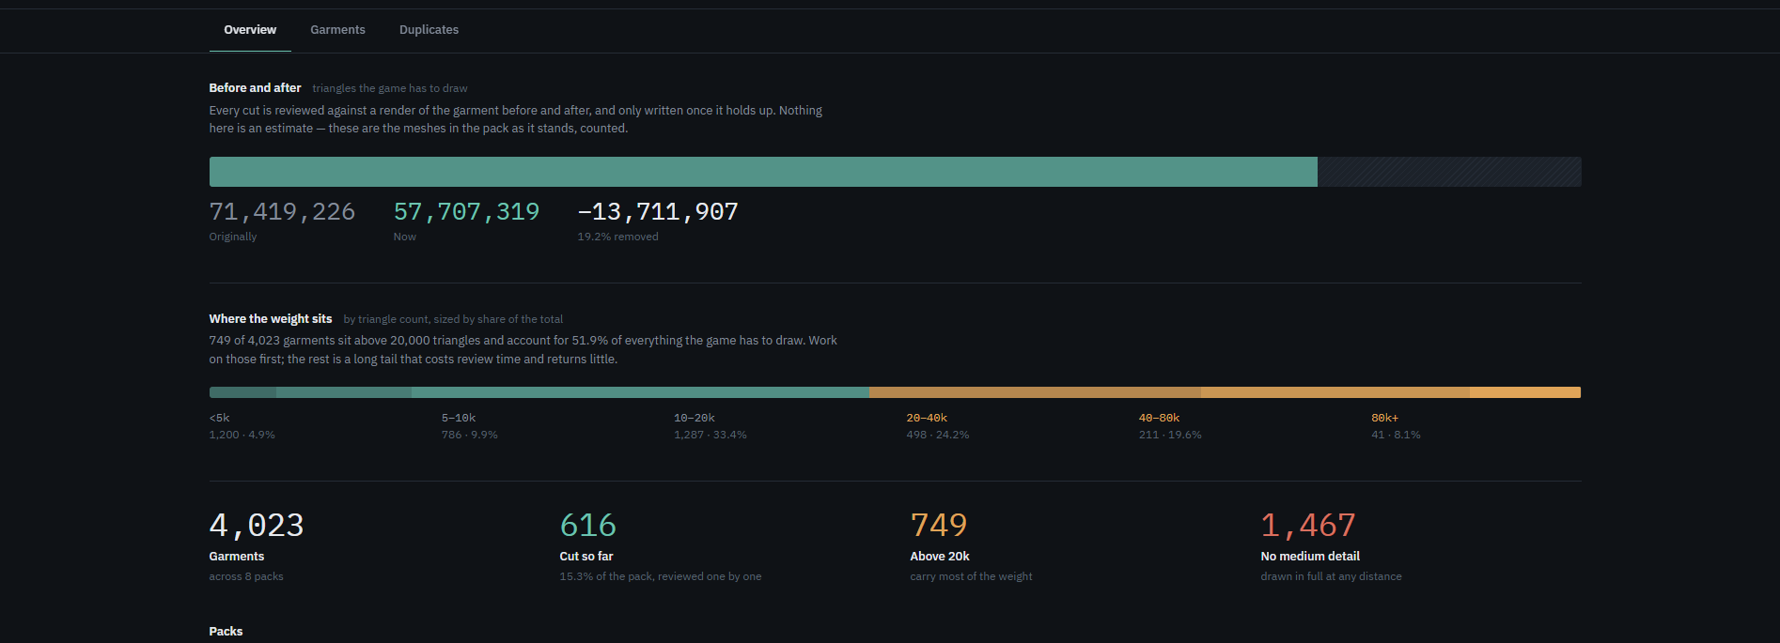
Task: Click the 'Before and after' heading
Action: (x=255, y=87)
